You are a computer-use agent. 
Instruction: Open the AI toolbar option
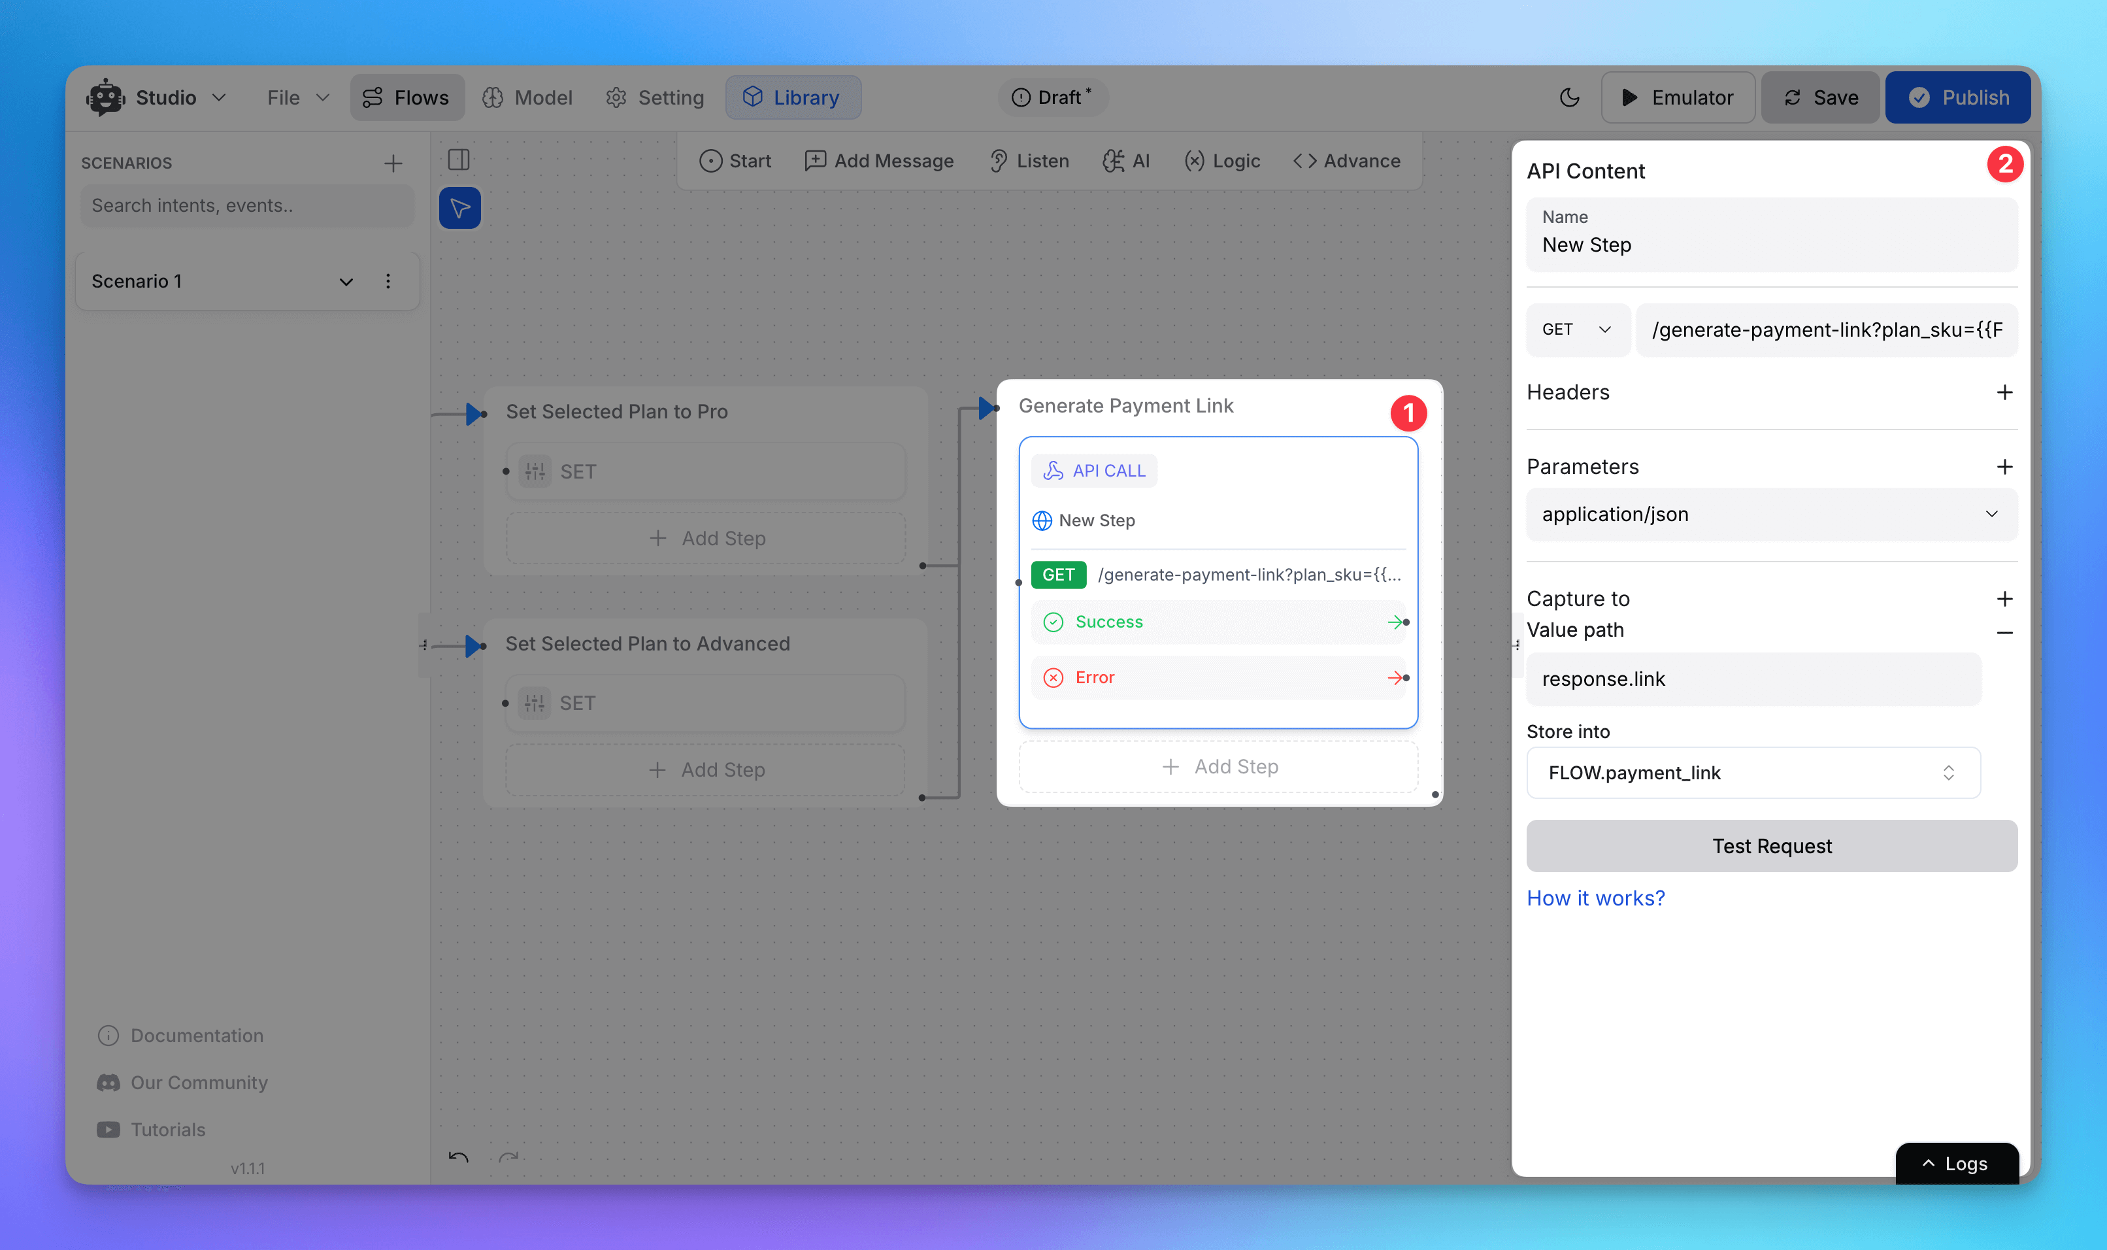1125,161
